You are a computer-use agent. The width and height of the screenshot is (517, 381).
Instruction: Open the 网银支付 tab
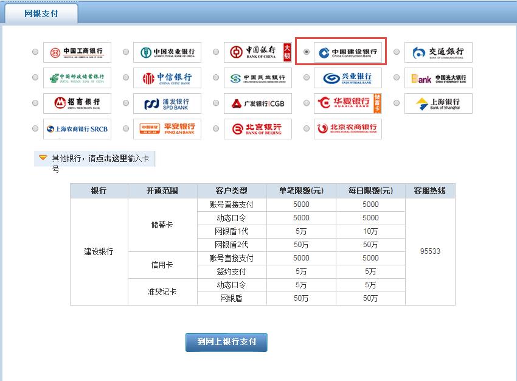click(41, 13)
